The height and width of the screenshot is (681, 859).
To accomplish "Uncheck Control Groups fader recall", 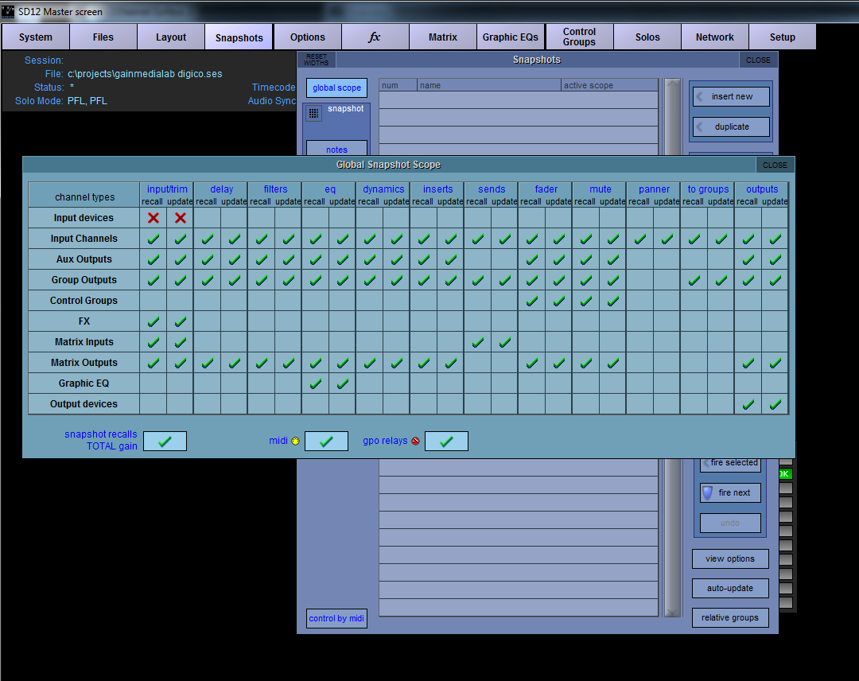I will point(532,301).
